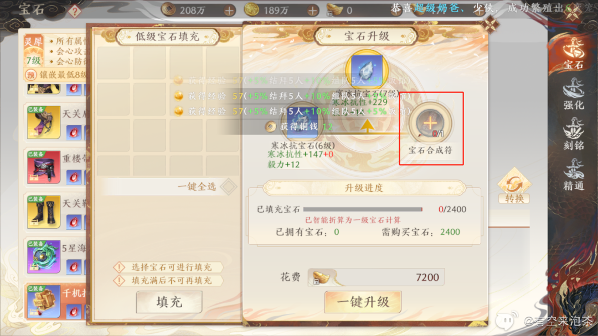Click the 一键升级 button
The height and width of the screenshot is (336, 598).
click(x=363, y=302)
